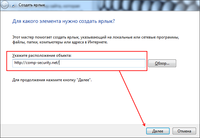The height and width of the screenshot is (138, 200).
Task: Cancel the wizard with "Отмена"
Action: pos(184,131)
